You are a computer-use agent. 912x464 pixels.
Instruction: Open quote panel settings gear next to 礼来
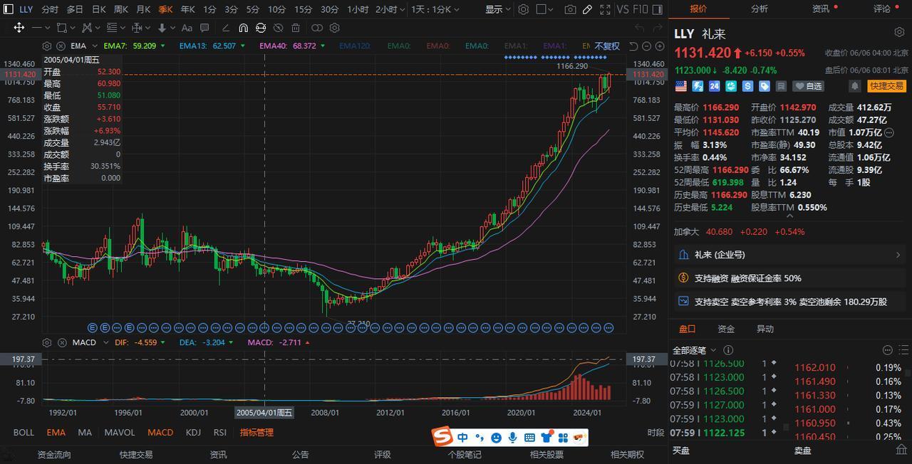coord(899,32)
